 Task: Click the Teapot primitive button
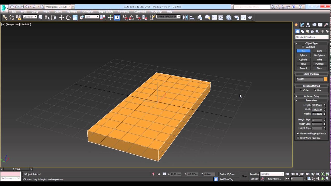(x=303, y=68)
